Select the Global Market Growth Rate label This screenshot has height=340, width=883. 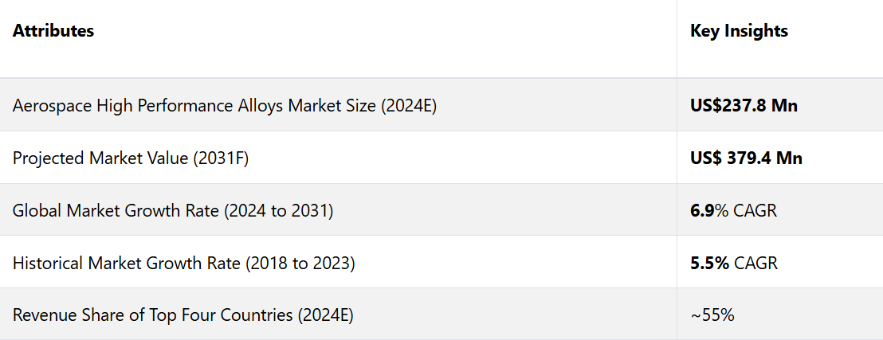(173, 210)
